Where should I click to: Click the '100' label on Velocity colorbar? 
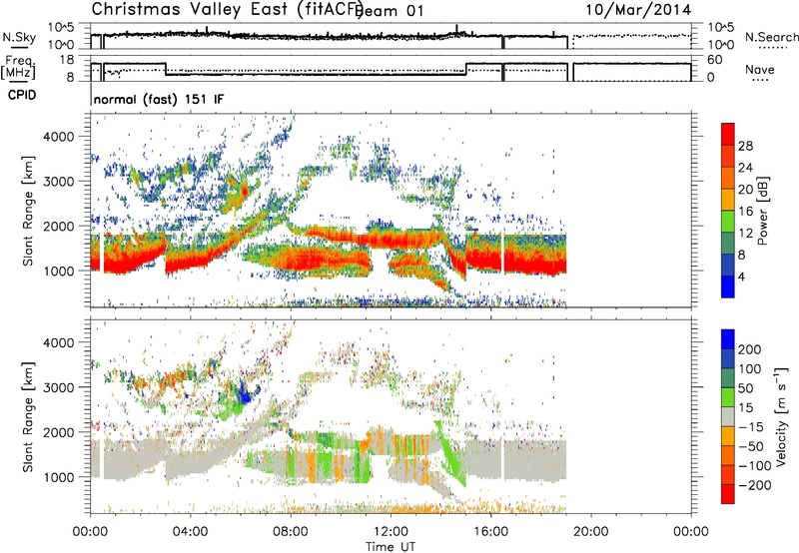coord(750,369)
